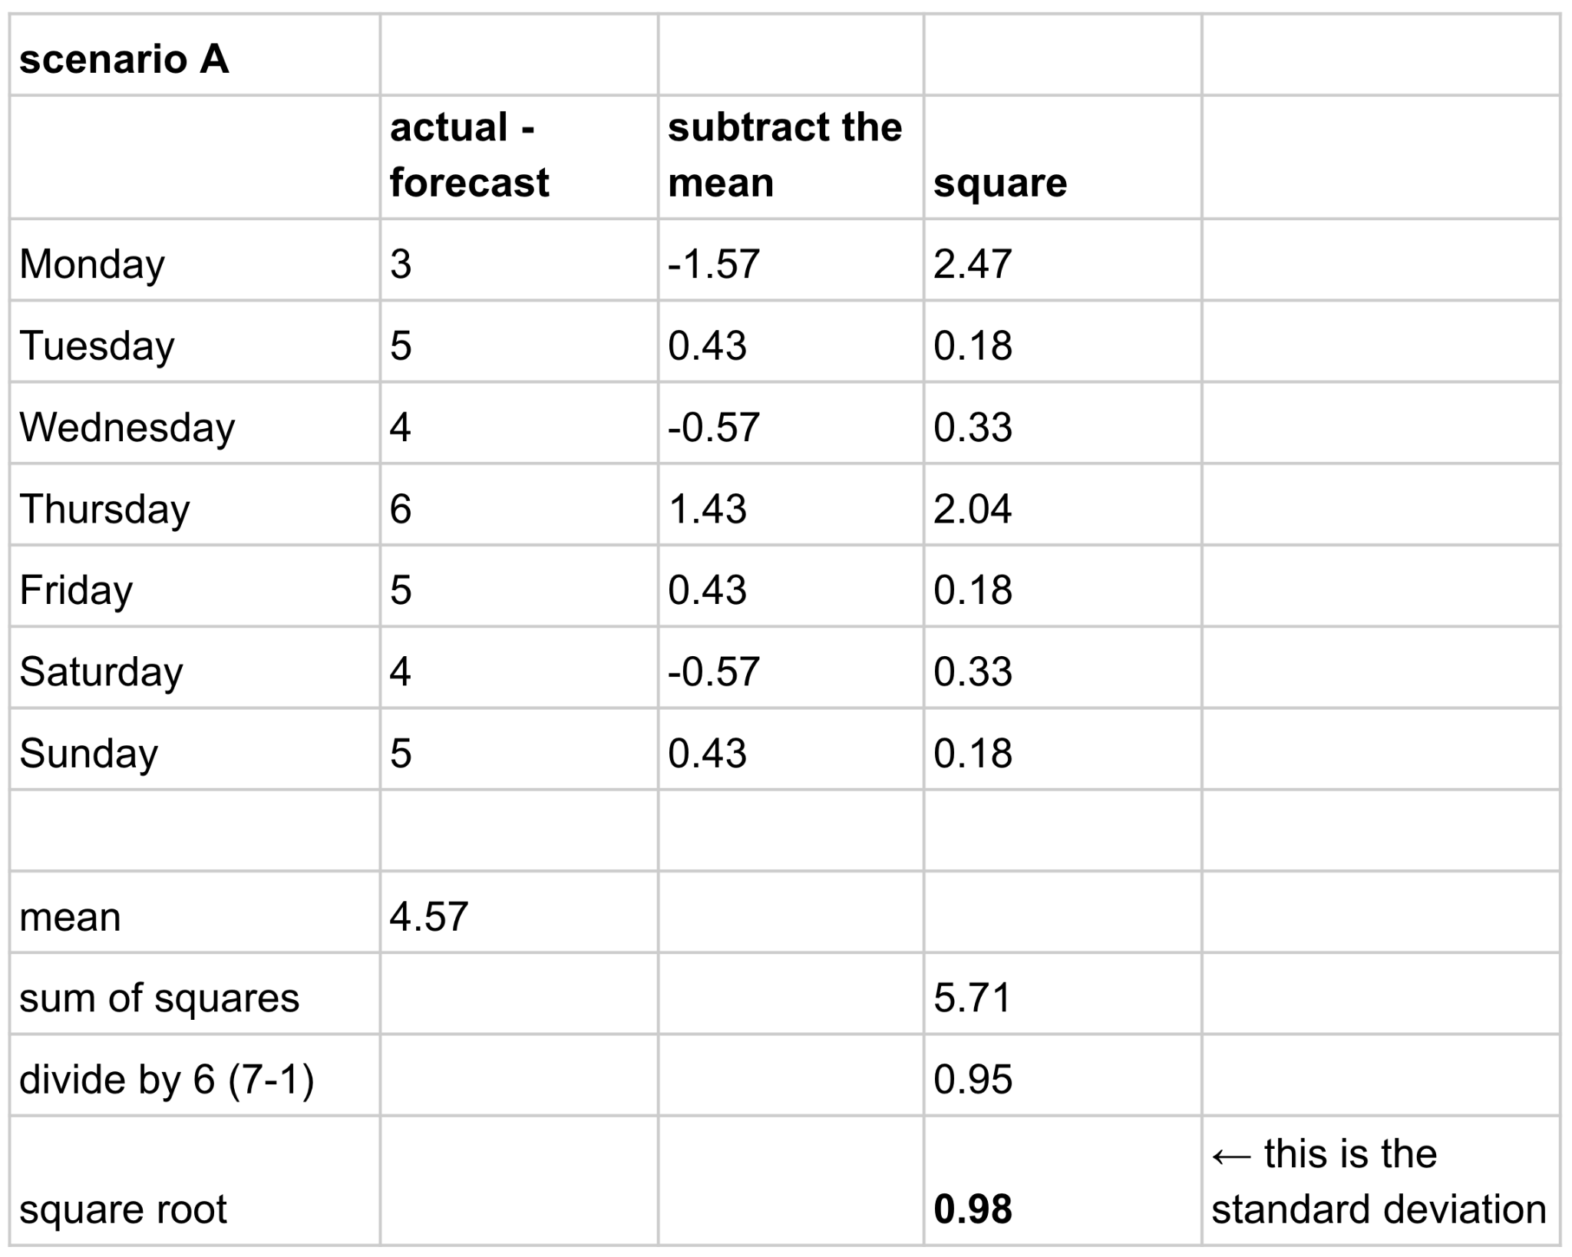Select the Monday row label
1572x1257 pixels.
pyautogui.click(x=92, y=263)
